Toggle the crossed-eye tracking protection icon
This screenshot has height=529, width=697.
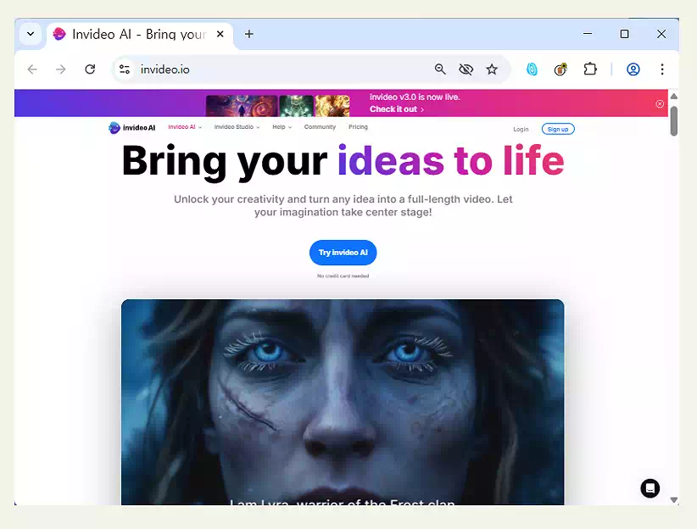pyautogui.click(x=466, y=70)
